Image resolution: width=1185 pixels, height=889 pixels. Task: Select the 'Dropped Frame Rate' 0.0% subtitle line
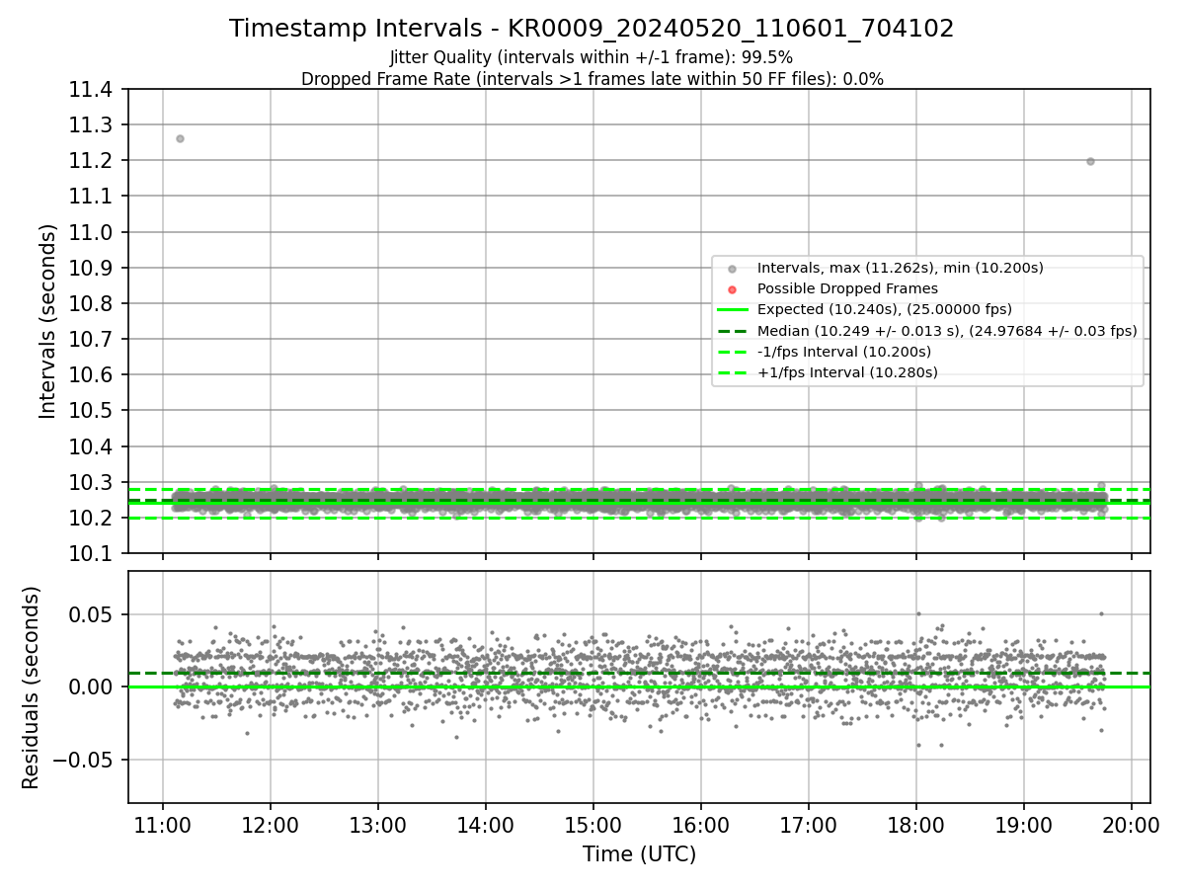point(592,79)
